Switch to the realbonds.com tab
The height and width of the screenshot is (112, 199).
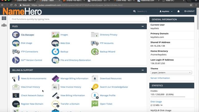click(x=148, y=1)
